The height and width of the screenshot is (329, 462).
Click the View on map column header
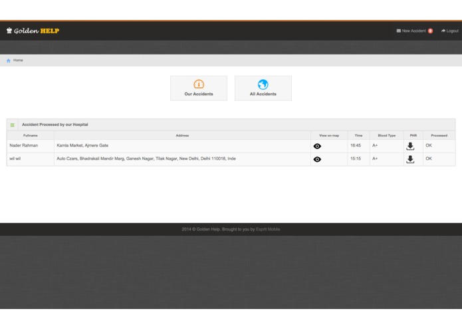click(329, 135)
